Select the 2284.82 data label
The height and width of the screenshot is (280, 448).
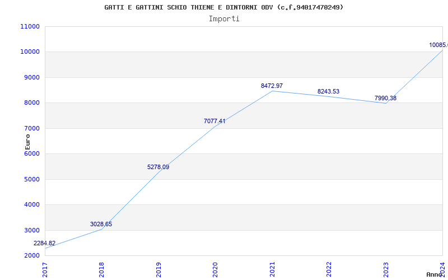(x=44, y=243)
